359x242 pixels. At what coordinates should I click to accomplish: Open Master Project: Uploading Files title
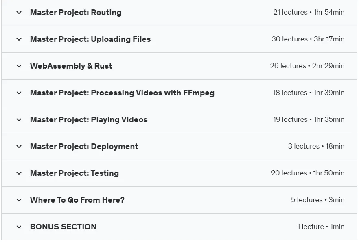click(90, 39)
